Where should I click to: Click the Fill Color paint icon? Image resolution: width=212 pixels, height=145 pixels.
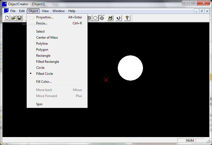[x=110, y=18]
